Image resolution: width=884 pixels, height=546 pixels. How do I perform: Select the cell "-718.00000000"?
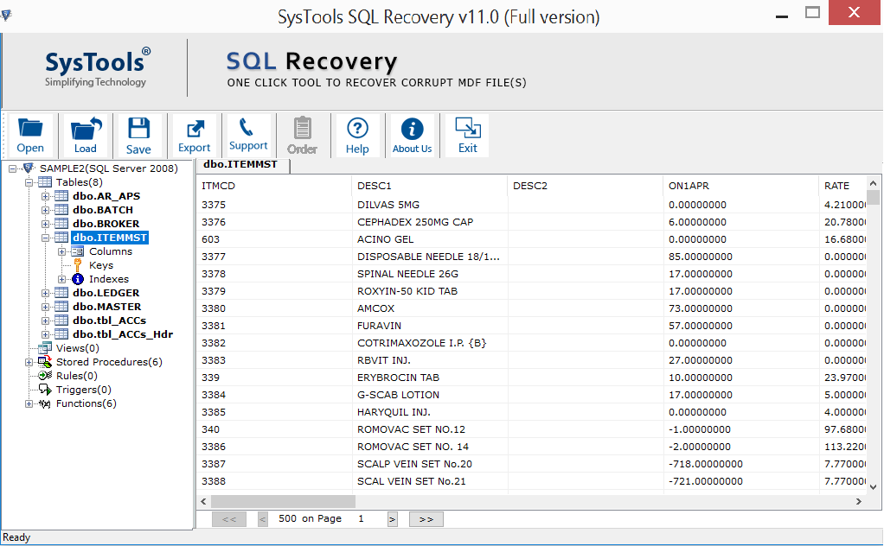click(740, 464)
